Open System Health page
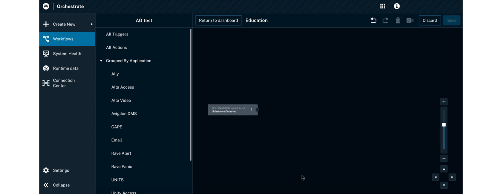 click(67, 53)
